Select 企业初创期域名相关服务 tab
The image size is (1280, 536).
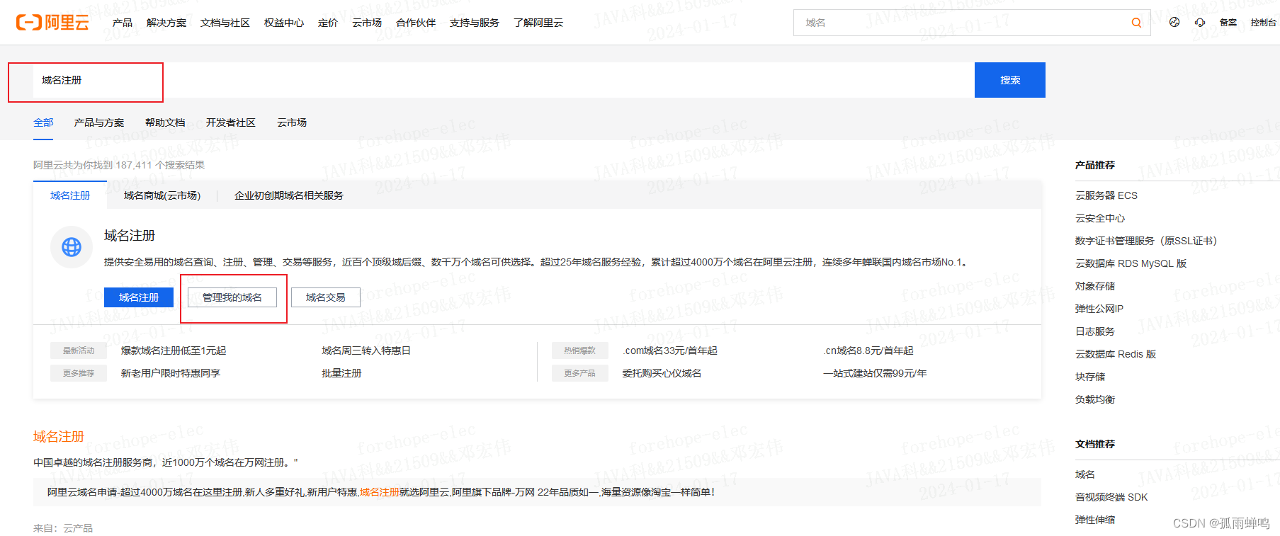pos(289,195)
